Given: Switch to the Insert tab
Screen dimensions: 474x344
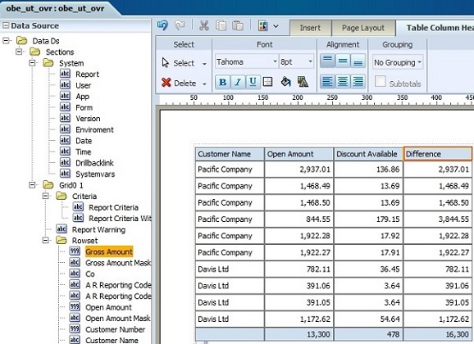Looking at the screenshot, I should tap(310, 28).
